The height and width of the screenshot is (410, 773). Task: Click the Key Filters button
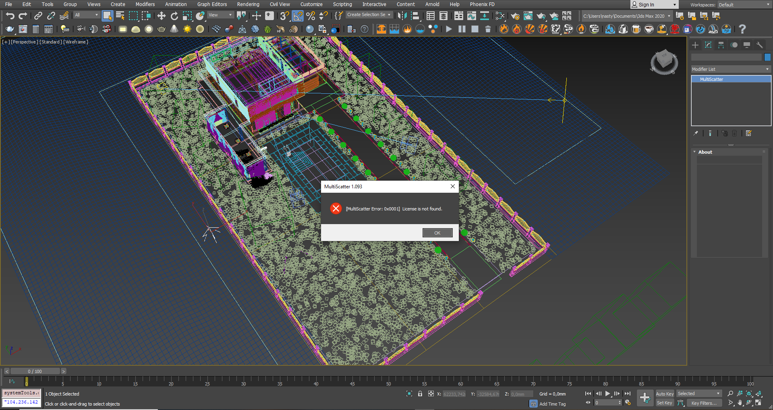[x=704, y=403]
